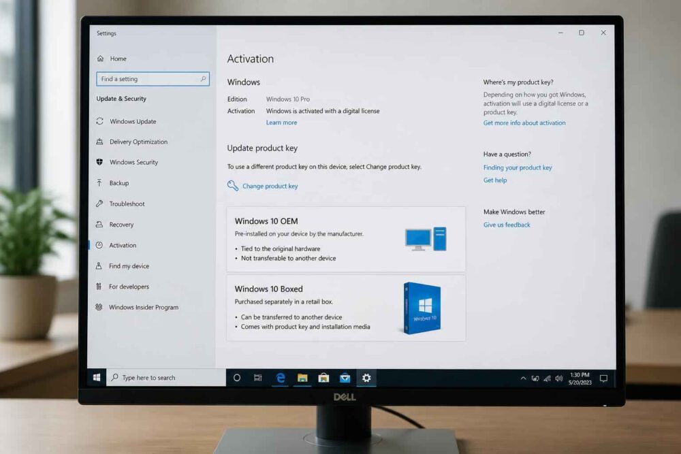Click the Type here to search box

166,378
